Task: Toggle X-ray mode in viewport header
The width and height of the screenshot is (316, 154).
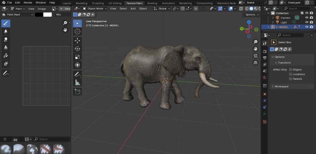Action: tap(241, 9)
